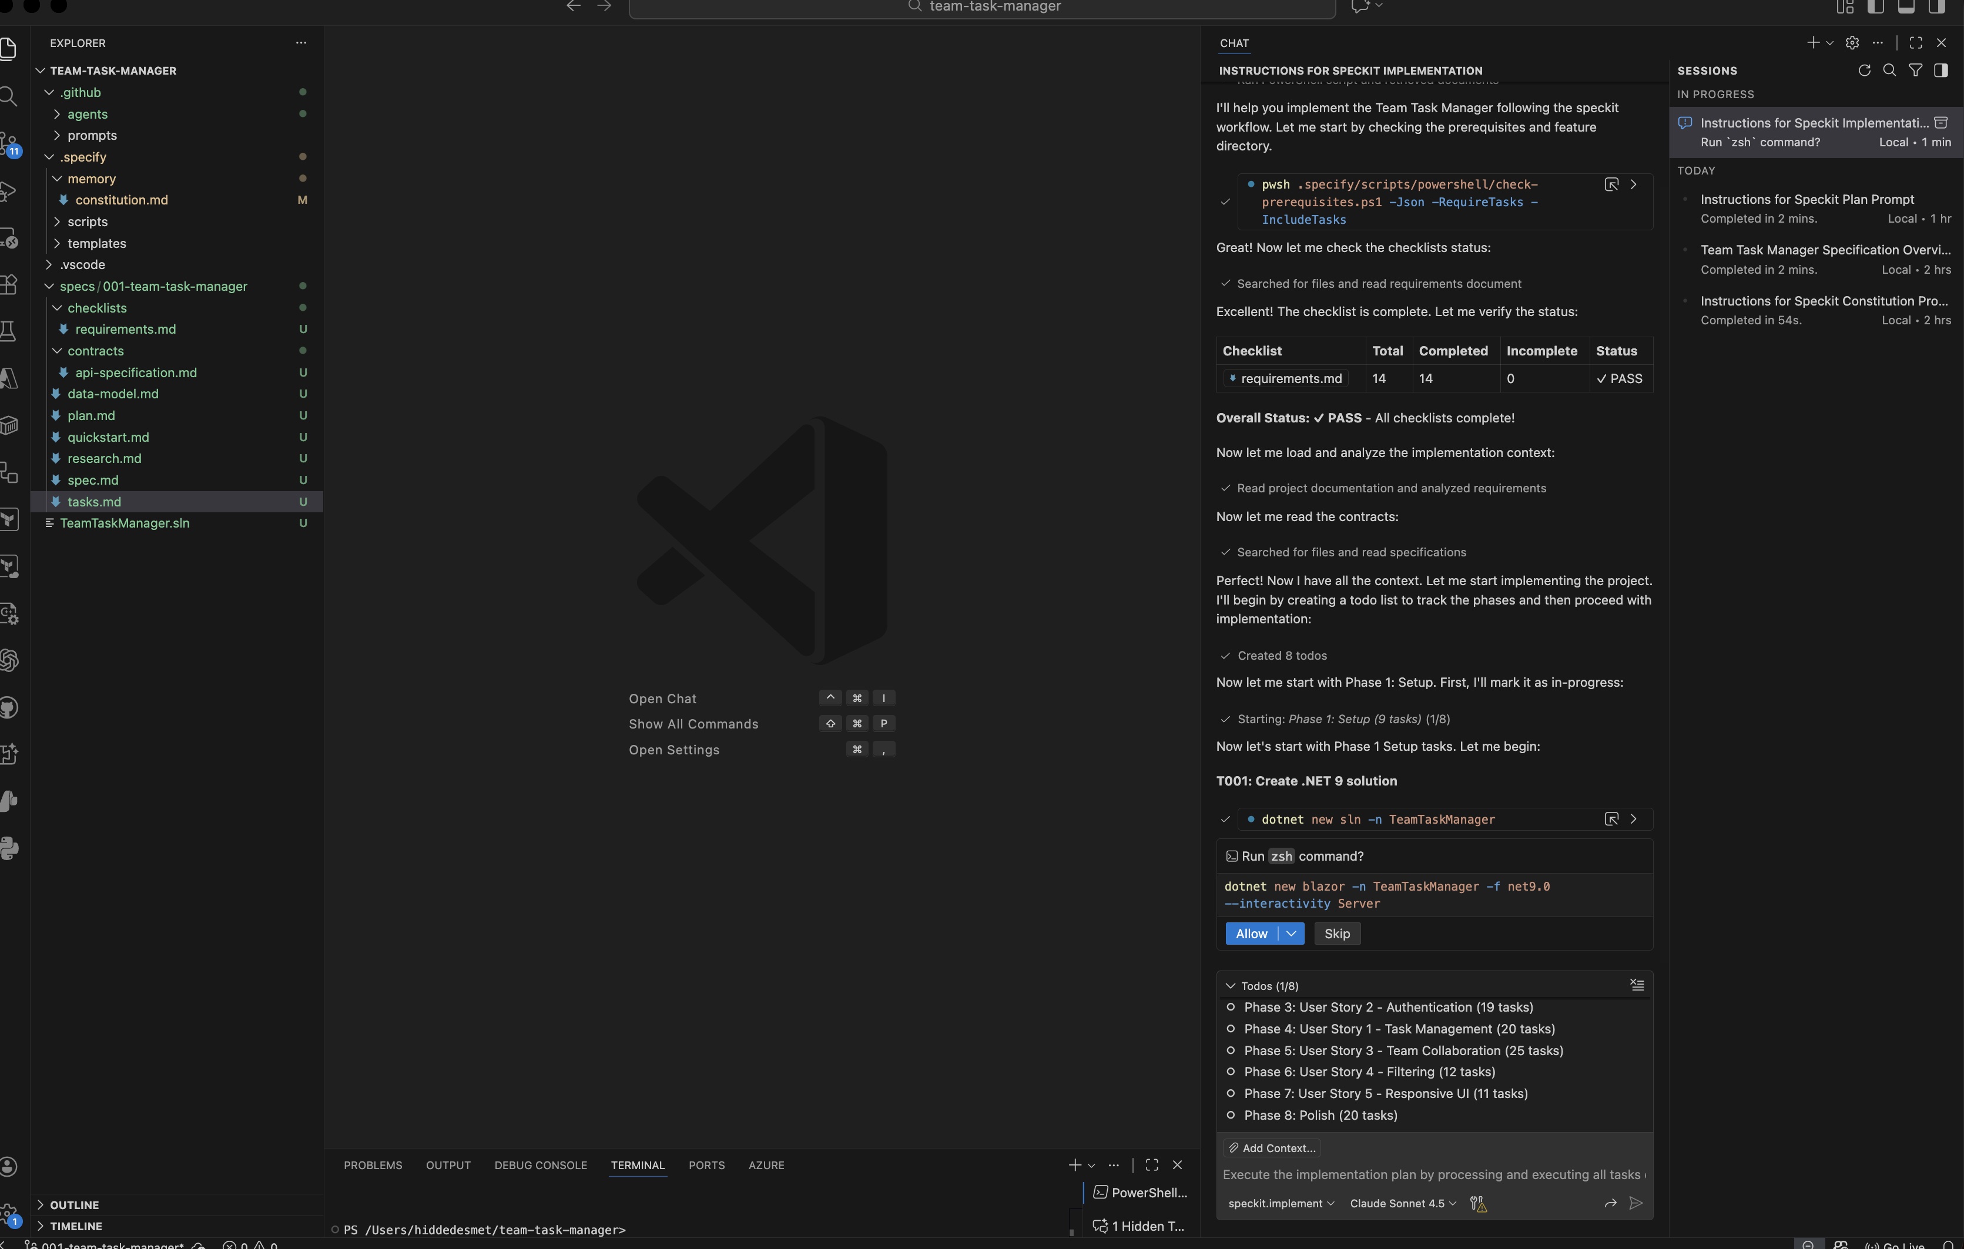Refresh the Sessions list
1964x1249 pixels.
(1865, 71)
